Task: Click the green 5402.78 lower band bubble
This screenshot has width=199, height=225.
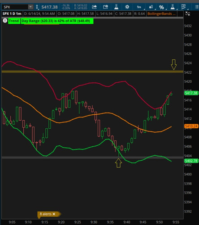Action: [191, 161]
